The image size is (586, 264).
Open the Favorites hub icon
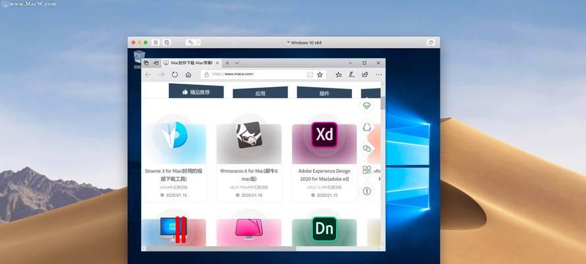point(339,75)
